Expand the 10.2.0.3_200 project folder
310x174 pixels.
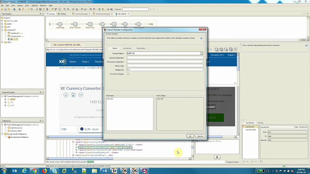pyautogui.click(x=2, y=21)
